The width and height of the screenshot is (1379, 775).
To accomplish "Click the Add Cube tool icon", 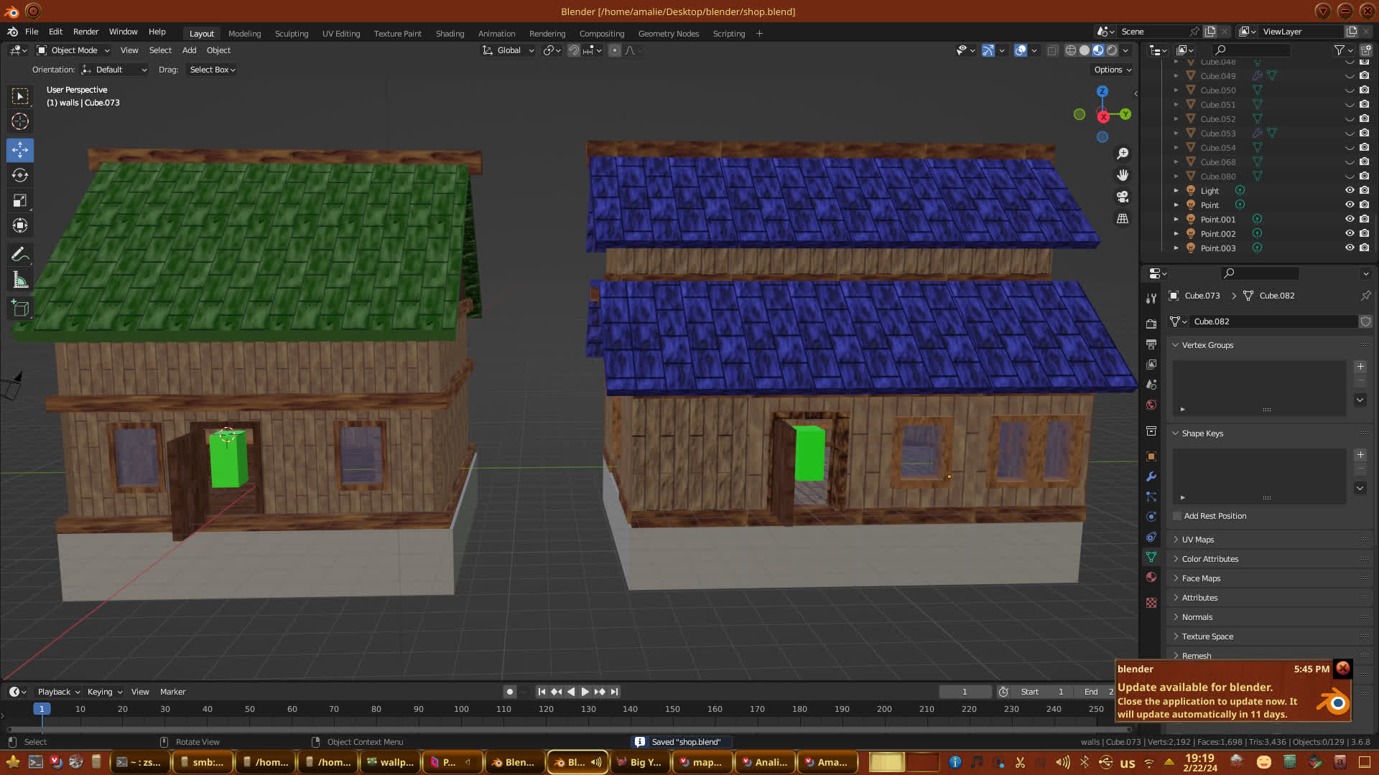I will pos(20,309).
